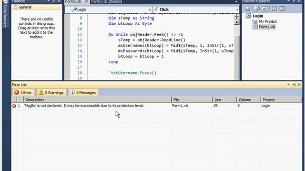Click the Form1.vb cell in error row
Screen dimensions: 305x171
point(180,105)
